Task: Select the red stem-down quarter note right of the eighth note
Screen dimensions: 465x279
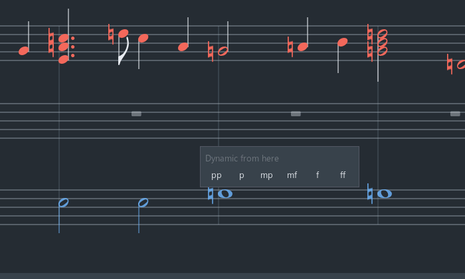Action: point(143,38)
